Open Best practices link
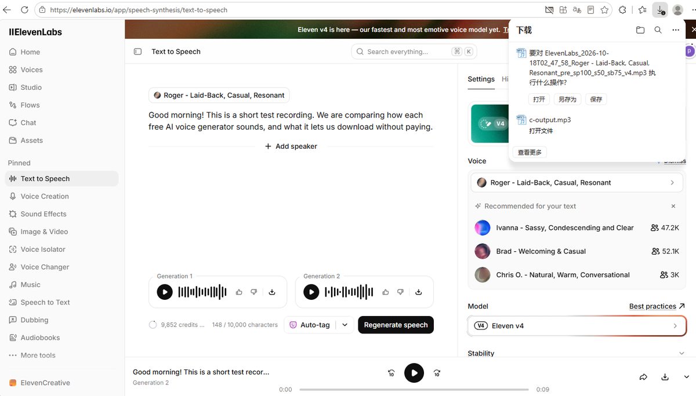 [657, 306]
